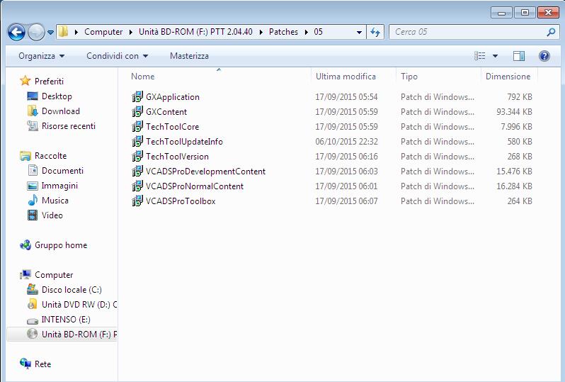
Task: Expand the view options dropdown arrow
Action: [x=495, y=56]
